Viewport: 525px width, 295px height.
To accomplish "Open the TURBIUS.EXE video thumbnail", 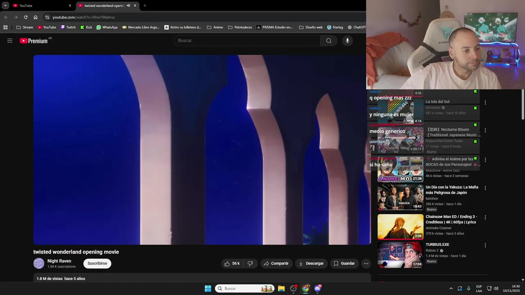I will (400, 255).
